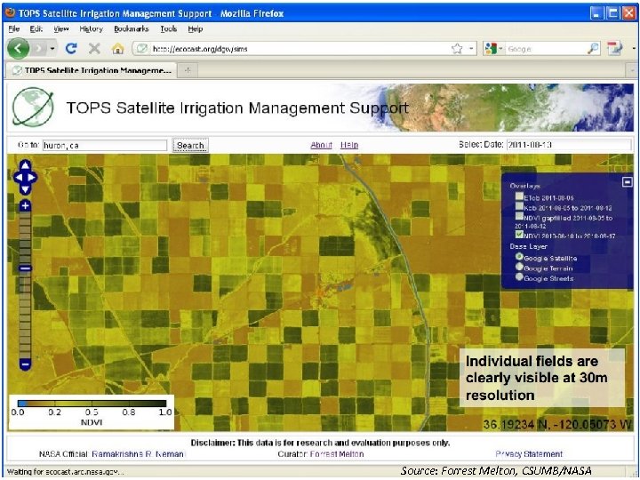Screen dimensions: 640x480
Task: Enable the ETcb 2011-08-06 overlay
Action: (519, 196)
